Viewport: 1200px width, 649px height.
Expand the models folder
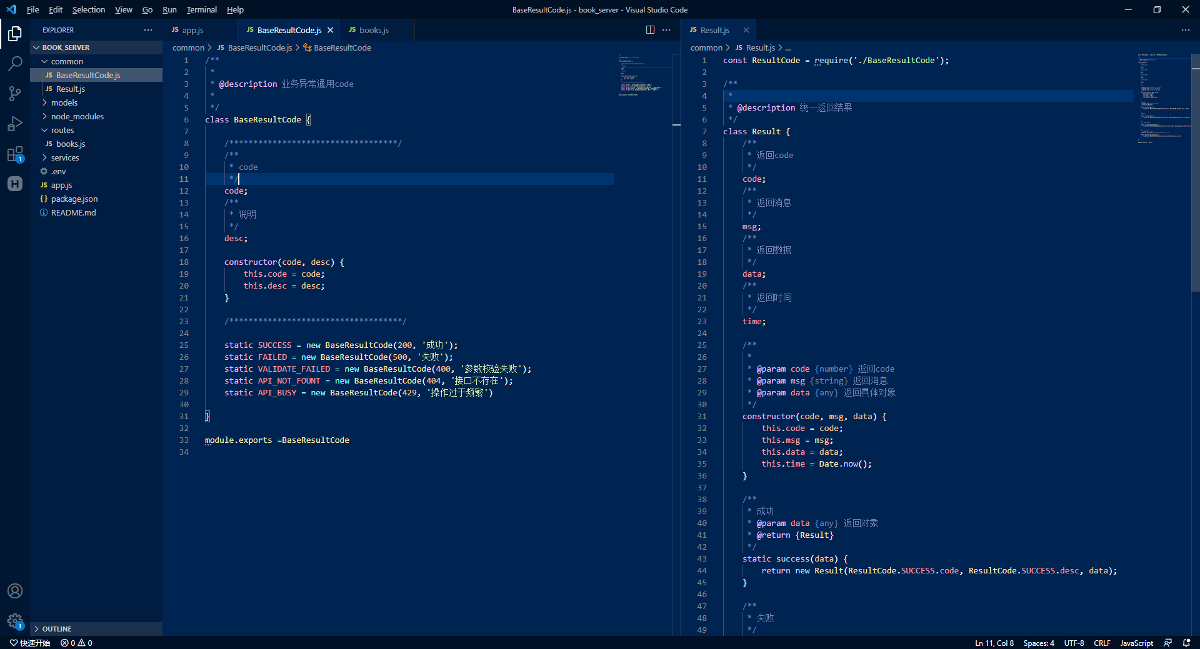click(96, 102)
